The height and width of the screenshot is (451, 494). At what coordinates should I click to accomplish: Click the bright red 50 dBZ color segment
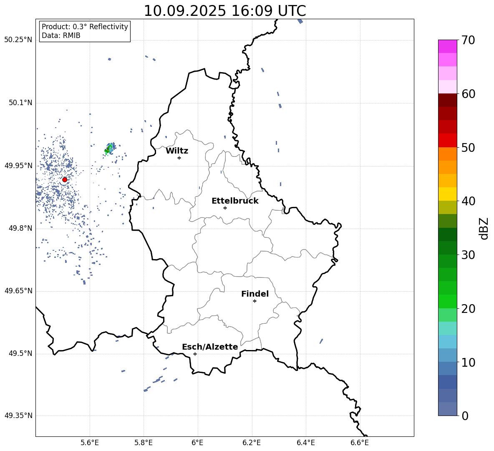[447, 141]
